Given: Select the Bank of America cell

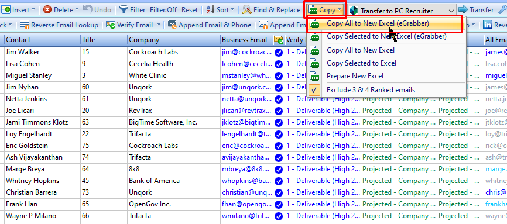Looking at the screenshot, I should 174,181.
